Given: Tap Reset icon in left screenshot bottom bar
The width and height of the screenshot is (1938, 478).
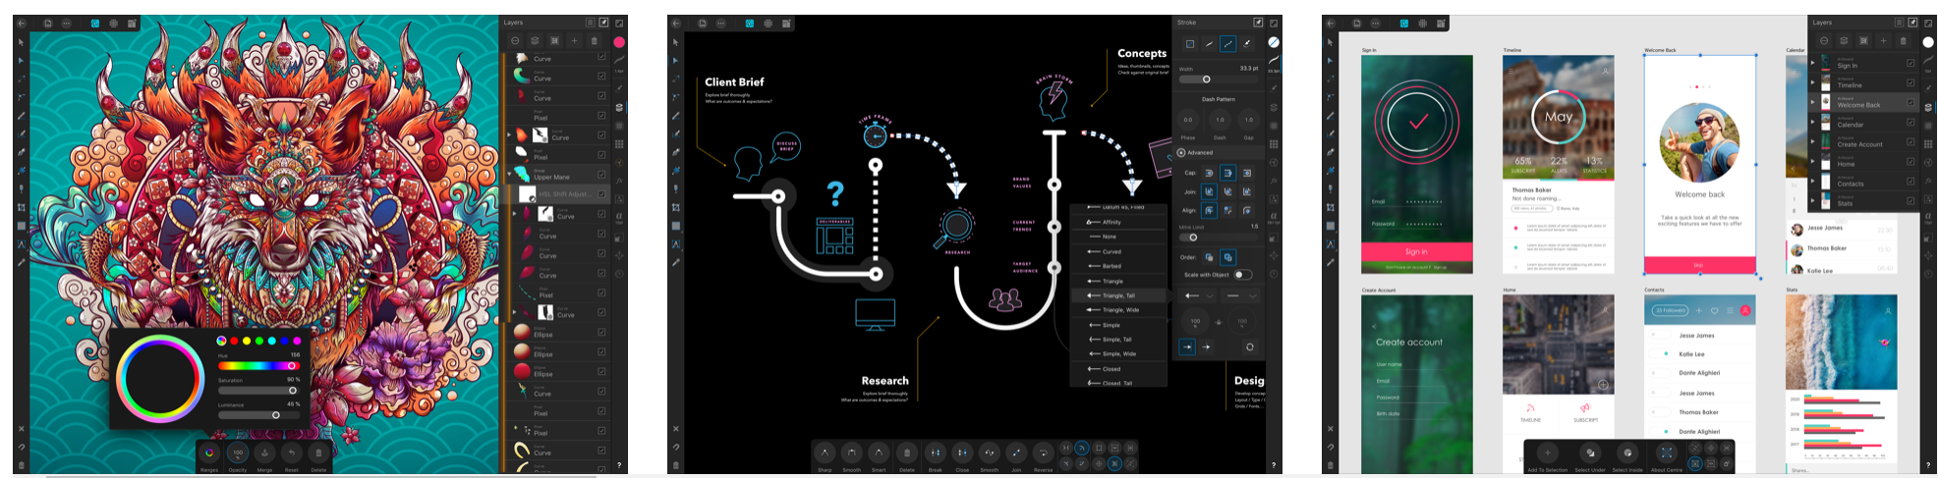Looking at the screenshot, I should click(x=291, y=453).
